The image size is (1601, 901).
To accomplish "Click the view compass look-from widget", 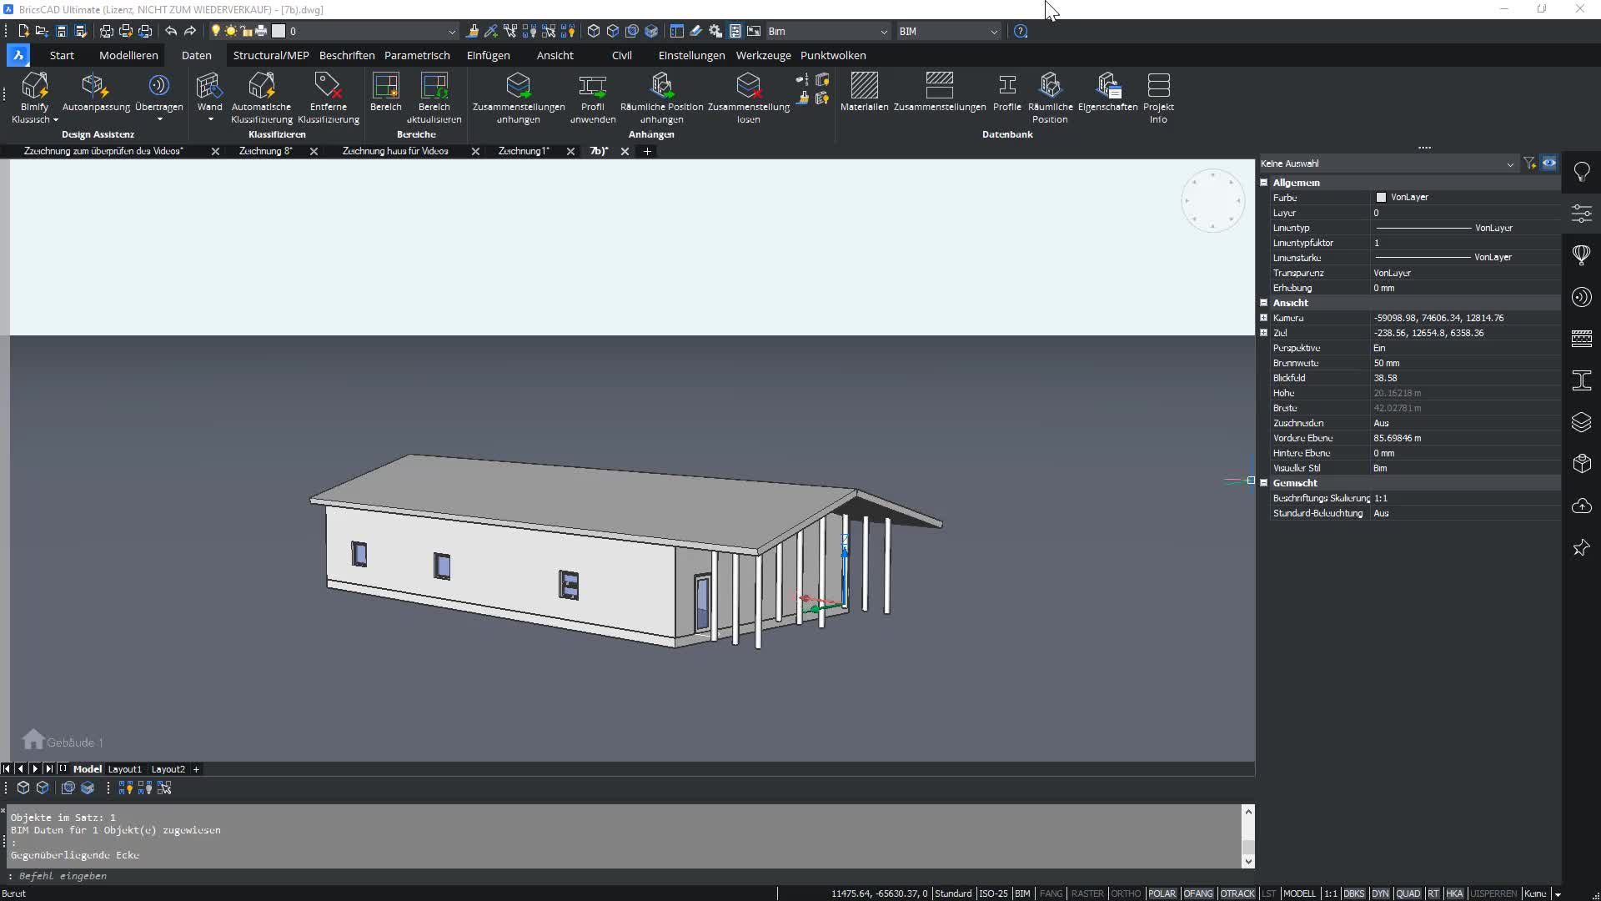I will coord(1212,201).
